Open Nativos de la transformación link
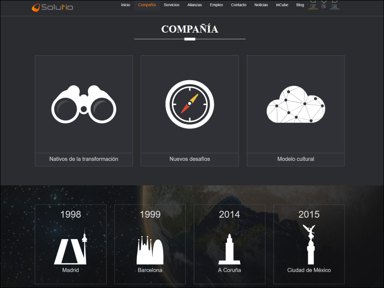The width and height of the screenshot is (384, 288). click(x=84, y=159)
